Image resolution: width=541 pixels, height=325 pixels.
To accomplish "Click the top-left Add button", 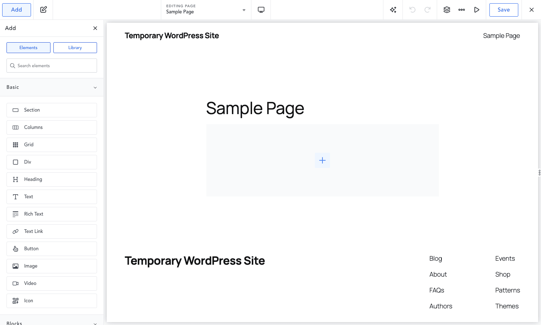I will (17, 10).
